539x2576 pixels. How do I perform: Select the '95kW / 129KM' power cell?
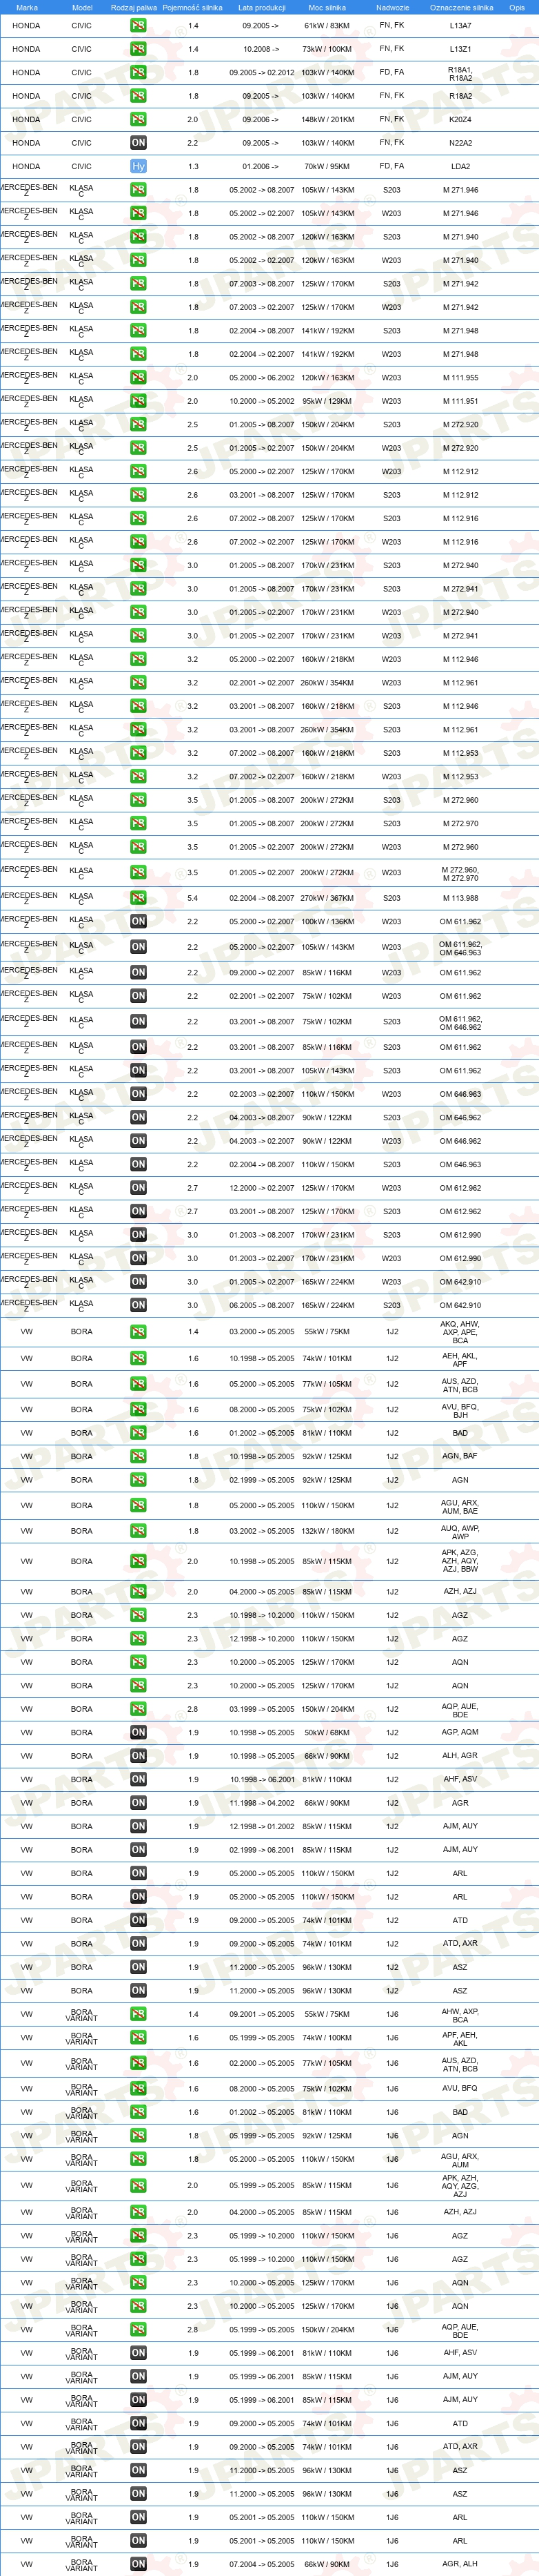point(327,401)
